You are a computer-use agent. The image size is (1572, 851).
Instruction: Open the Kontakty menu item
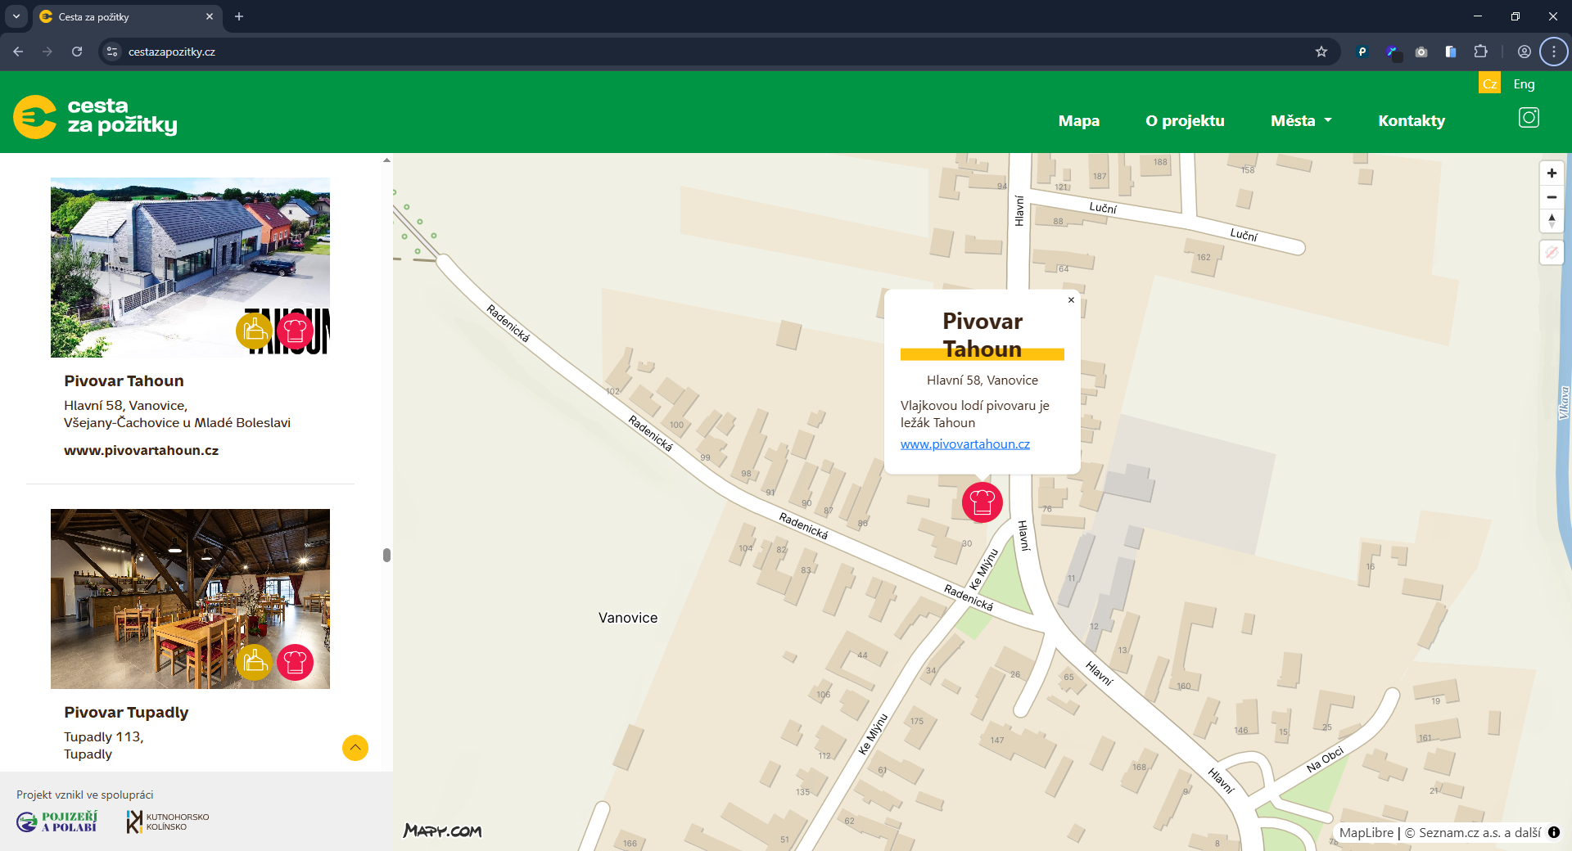click(1411, 120)
